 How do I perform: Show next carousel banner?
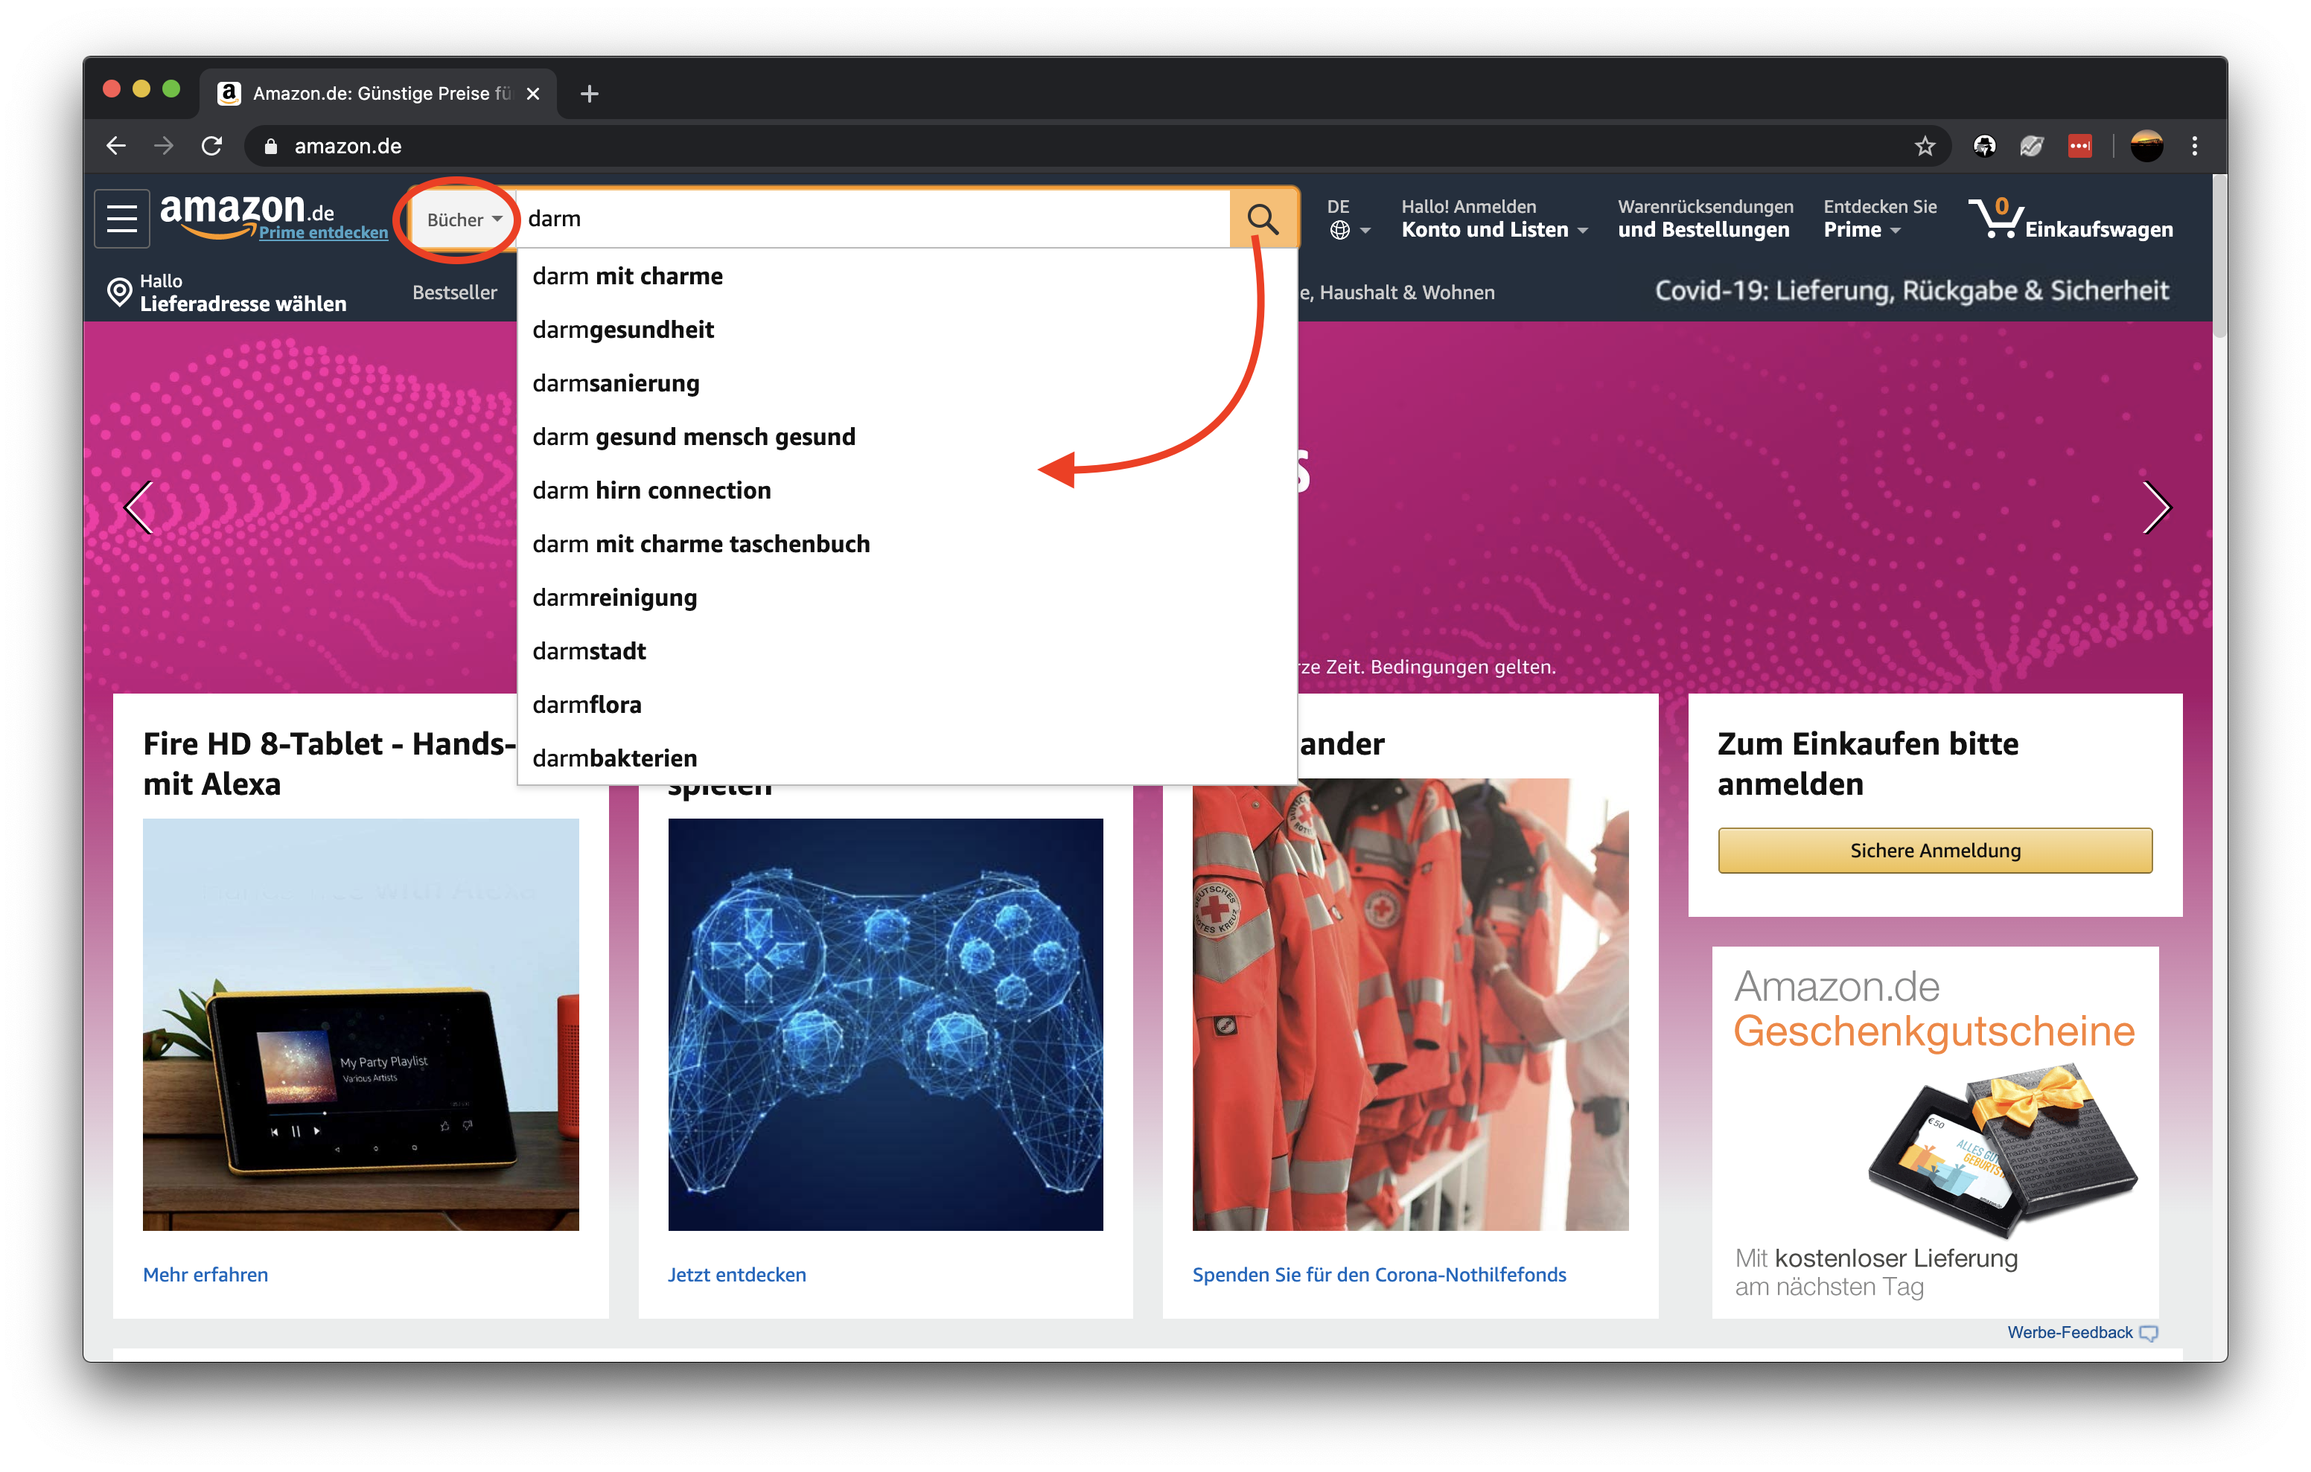[2158, 507]
